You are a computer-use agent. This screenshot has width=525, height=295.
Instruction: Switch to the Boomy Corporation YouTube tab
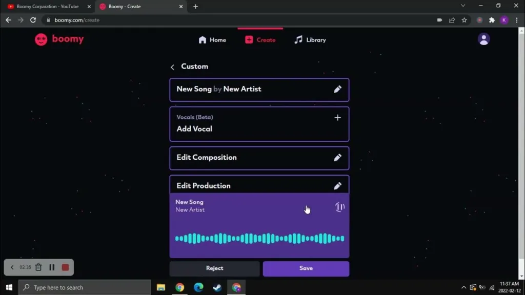coord(47,7)
